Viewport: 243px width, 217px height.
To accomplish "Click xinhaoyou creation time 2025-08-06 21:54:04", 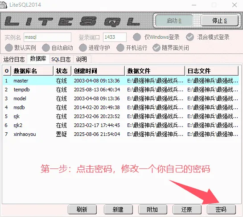I will pos(97,134).
